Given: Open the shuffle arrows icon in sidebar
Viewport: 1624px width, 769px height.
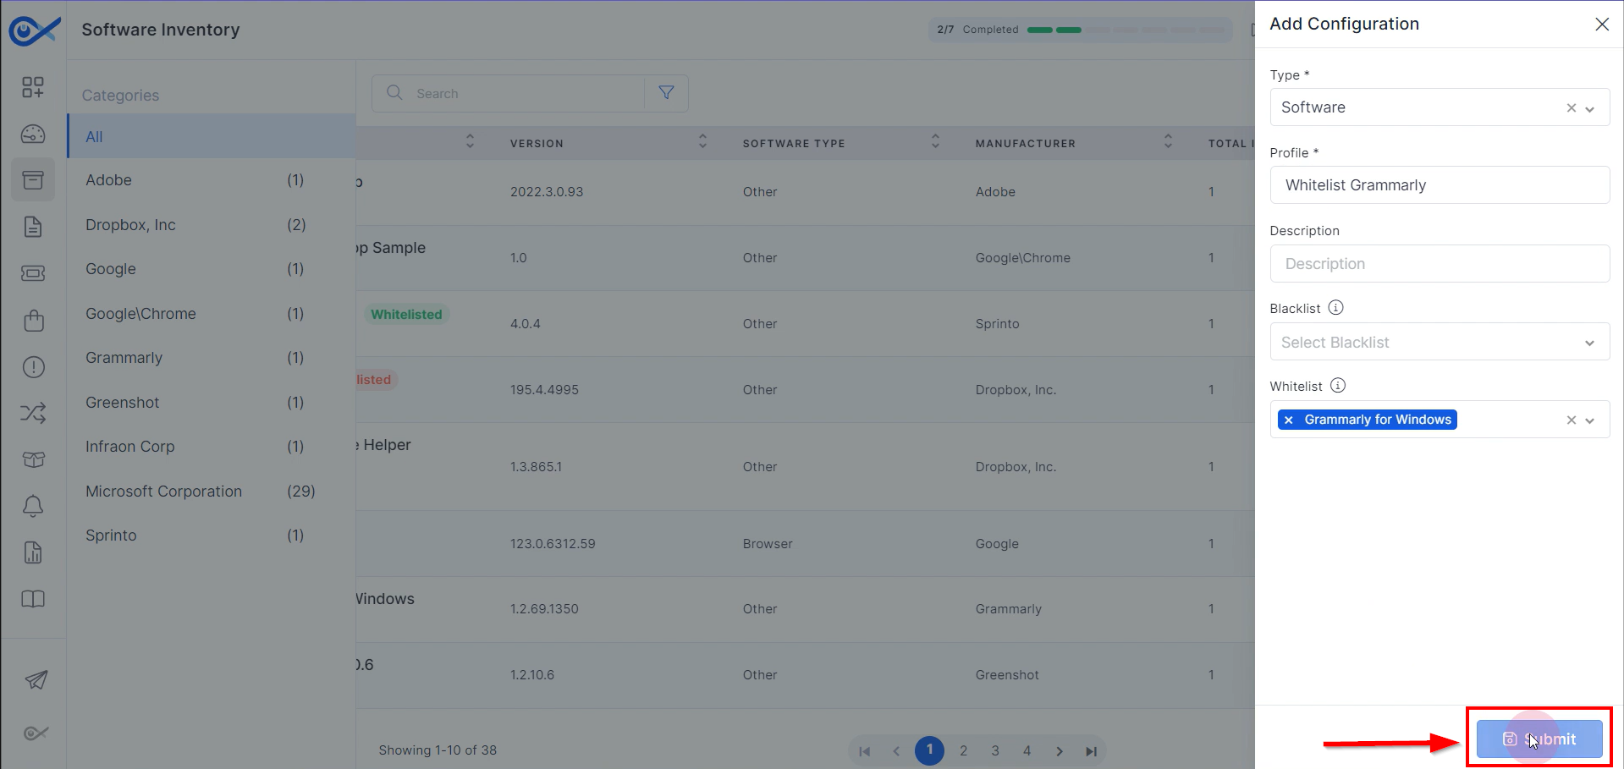Looking at the screenshot, I should coord(33,413).
